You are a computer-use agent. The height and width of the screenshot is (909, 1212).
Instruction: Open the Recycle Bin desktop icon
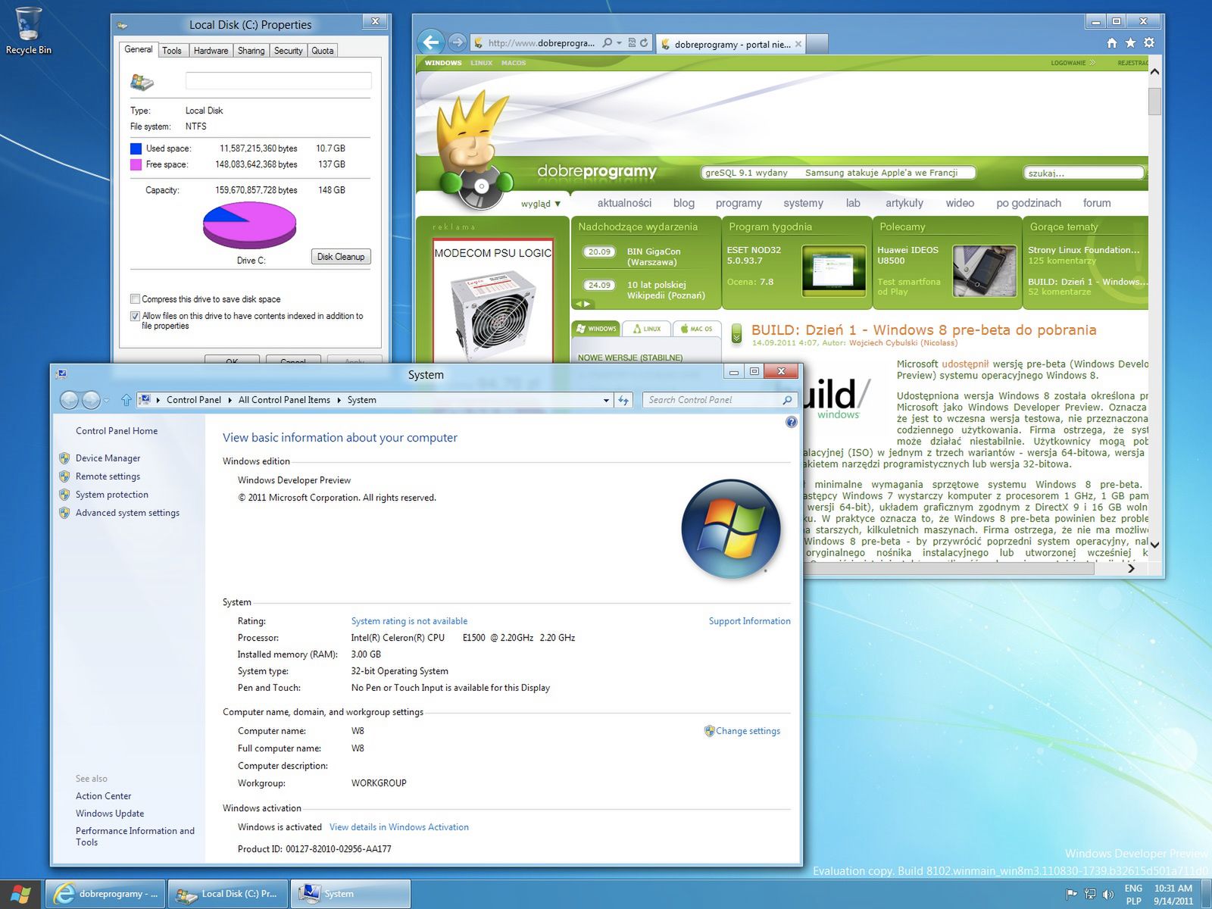28,31
